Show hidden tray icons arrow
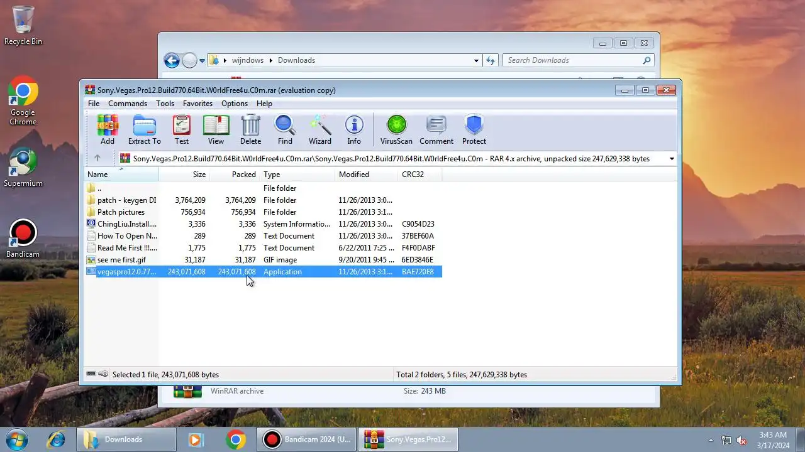This screenshot has width=805, height=452. tap(711, 440)
